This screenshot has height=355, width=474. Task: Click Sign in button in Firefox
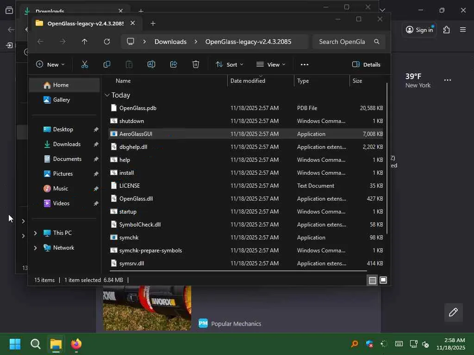[419, 30]
